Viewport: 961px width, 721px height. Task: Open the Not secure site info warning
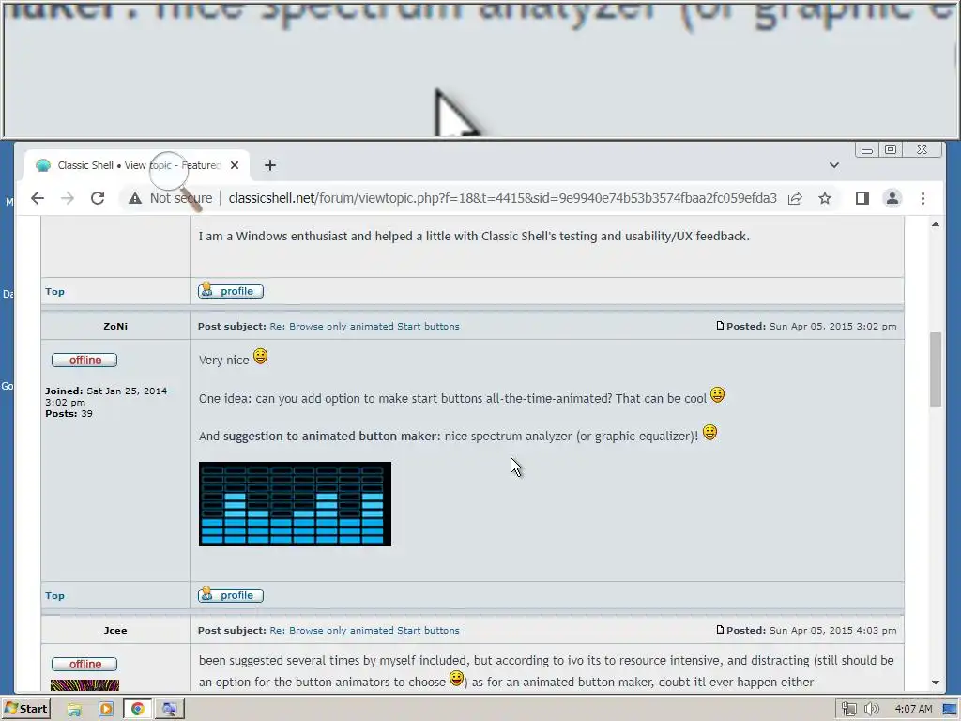pos(170,198)
